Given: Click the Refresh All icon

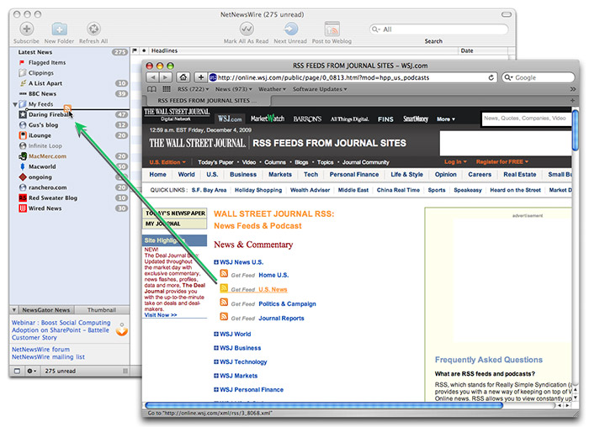Looking at the screenshot, I should pos(93,29).
